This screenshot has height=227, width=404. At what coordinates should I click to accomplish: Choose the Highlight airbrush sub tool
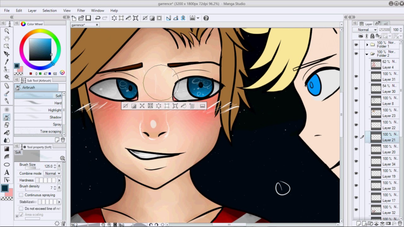[x=38, y=110]
